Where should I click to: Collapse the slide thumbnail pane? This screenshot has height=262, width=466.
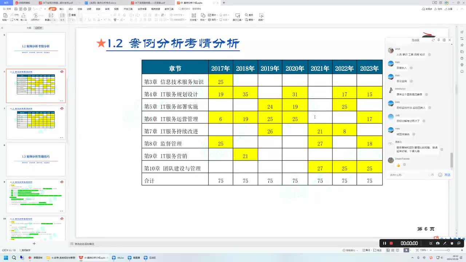2,28
